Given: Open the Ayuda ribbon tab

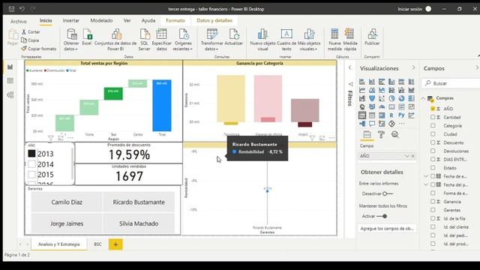Looking at the screenshot, I should click(148, 20).
